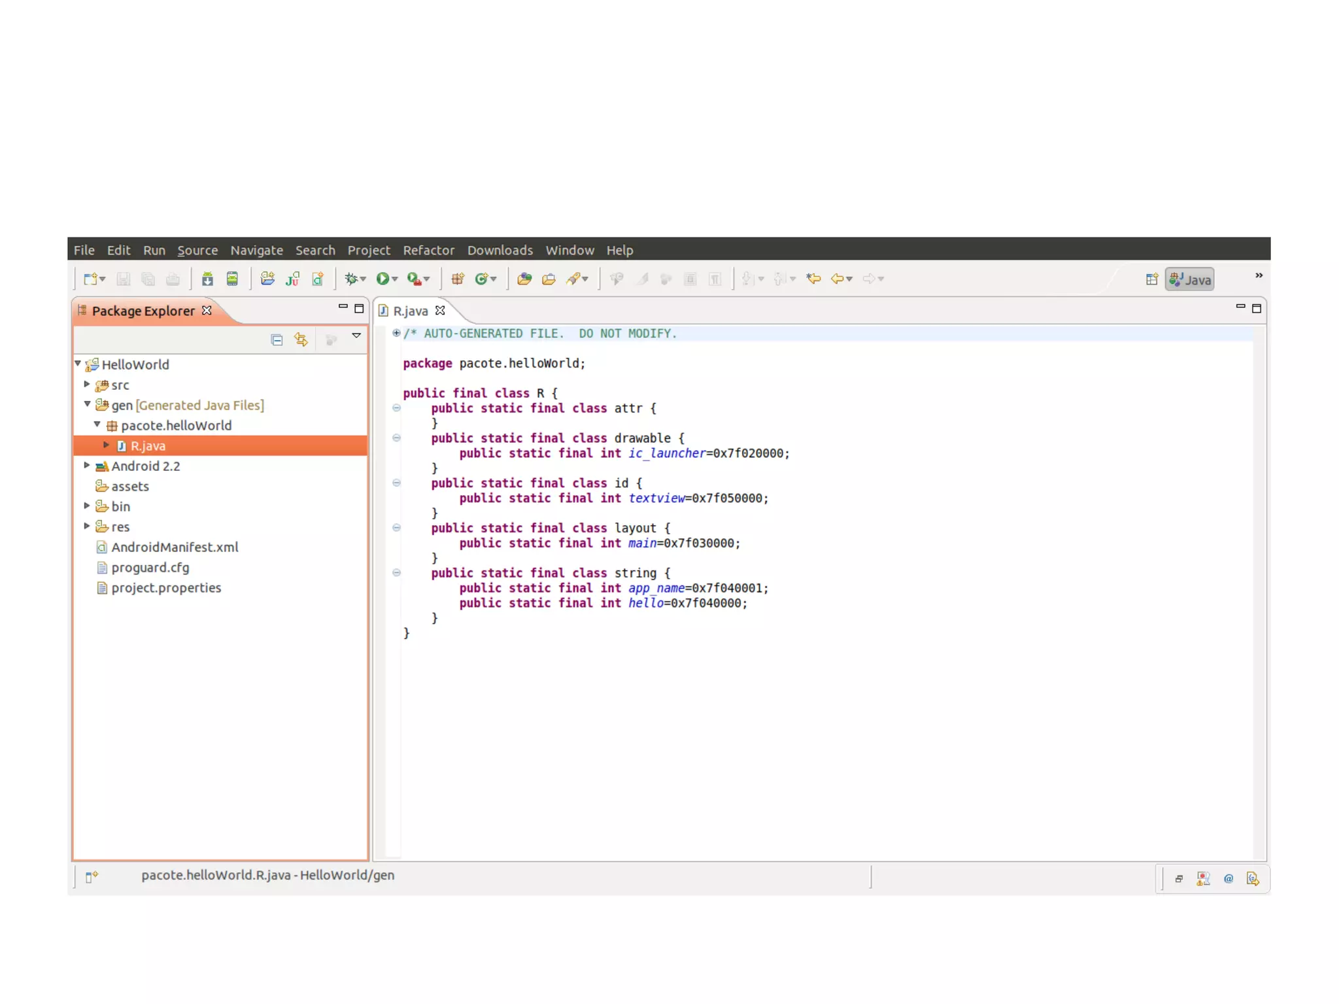The width and height of the screenshot is (1339, 1004).
Task: Open AndroidManifest.xml in the tree
Action: coord(175,547)
